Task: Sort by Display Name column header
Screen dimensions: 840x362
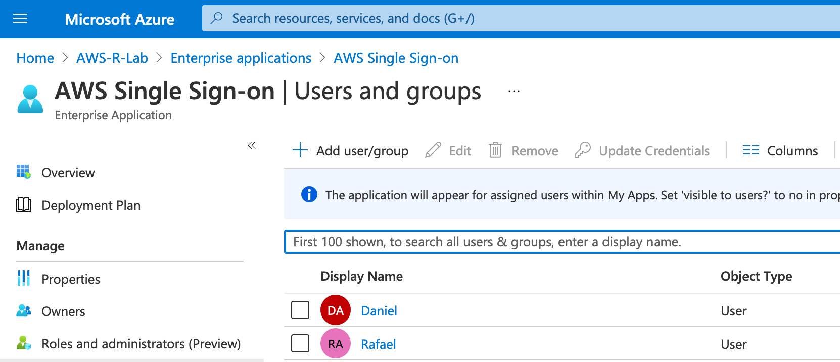Action: pyautogui.click(x=362, y=276)
